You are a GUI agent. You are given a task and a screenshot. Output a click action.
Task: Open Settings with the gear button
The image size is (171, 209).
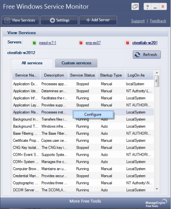tap(59, 20)
